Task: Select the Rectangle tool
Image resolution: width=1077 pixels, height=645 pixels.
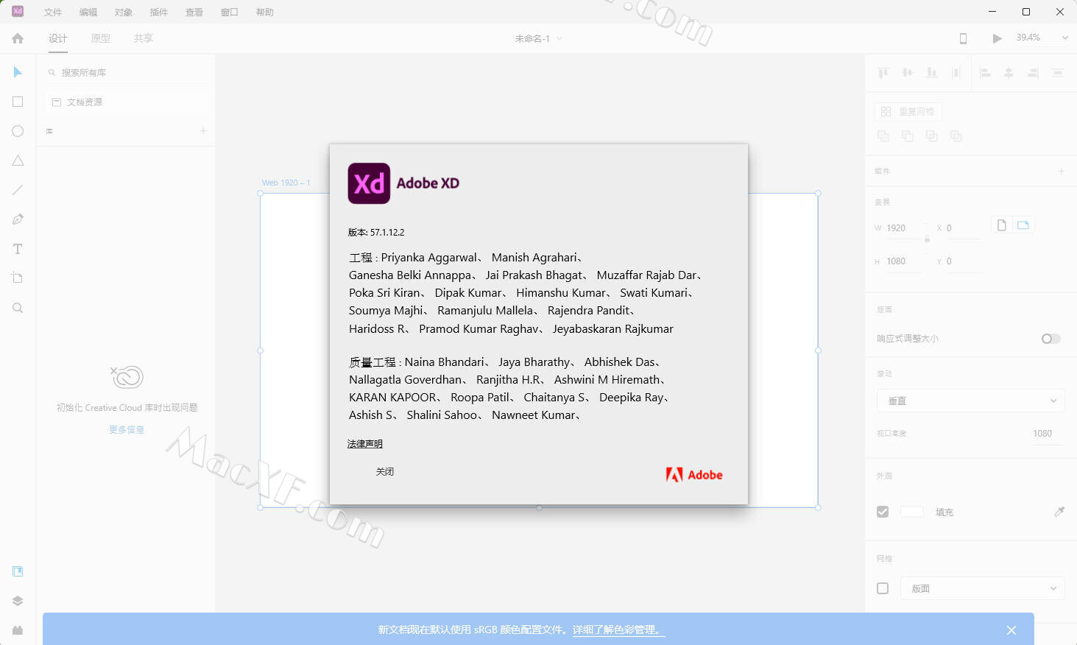Action: 18,102
